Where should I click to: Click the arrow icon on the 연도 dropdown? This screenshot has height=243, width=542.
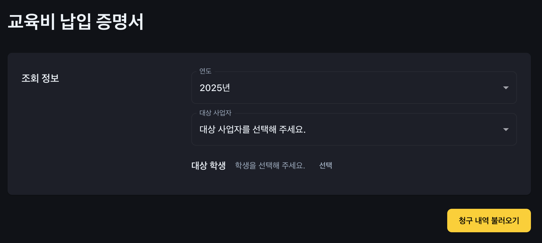click(506, 88)
